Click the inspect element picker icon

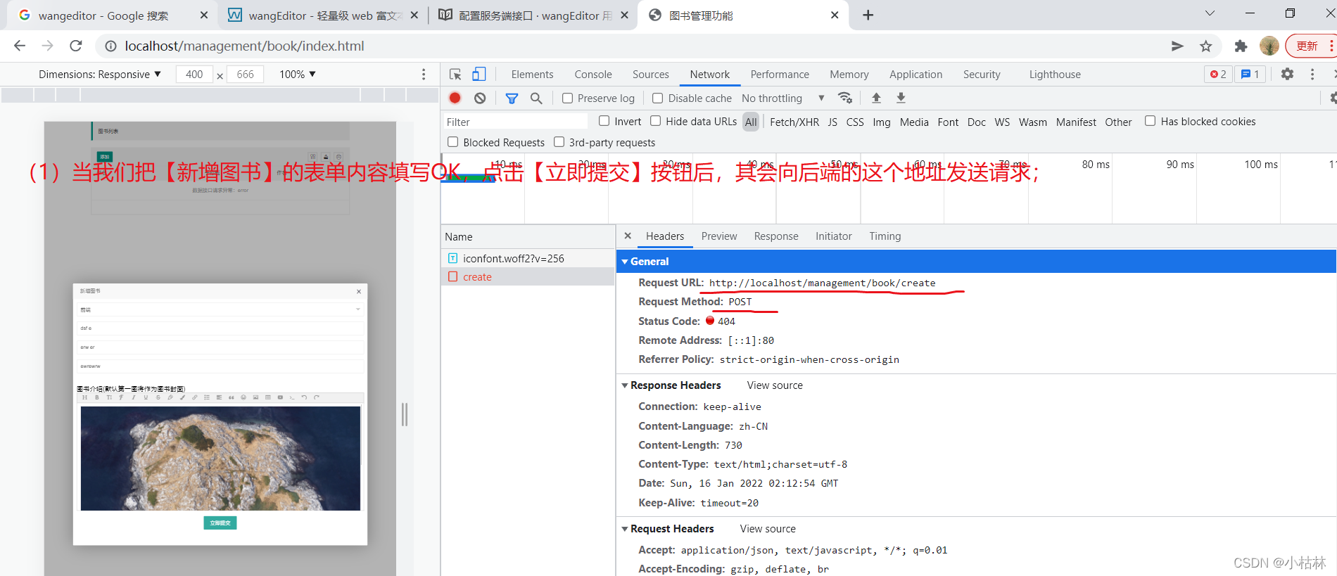pos(455,75)
